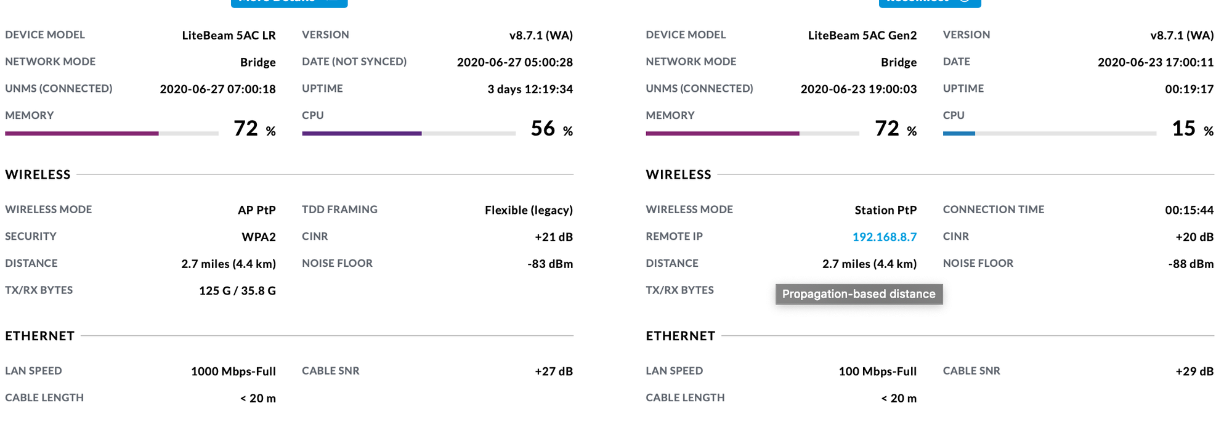Click the DISTANCE value 2.7 miles (4.4 km)
This screenshot has height=448, width=1232.
[x=228, y=263]
